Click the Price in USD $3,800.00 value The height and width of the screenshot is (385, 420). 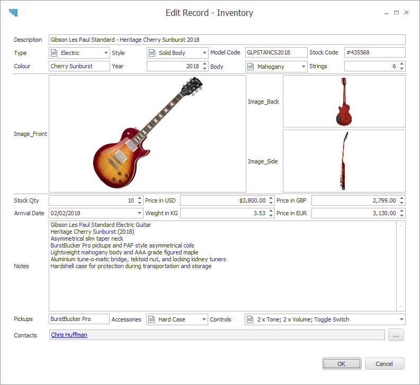click(252, 200)
